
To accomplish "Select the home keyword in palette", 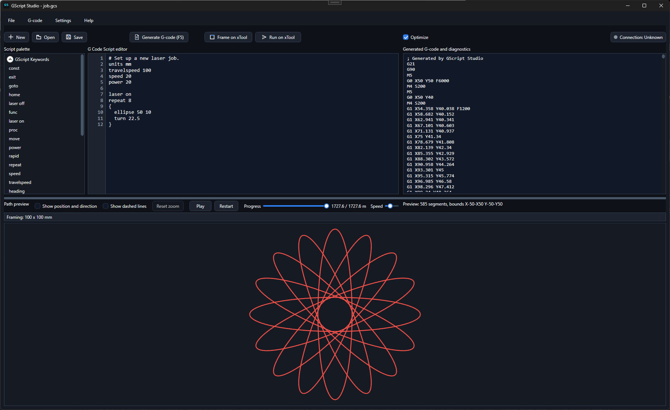I will 14,95.
